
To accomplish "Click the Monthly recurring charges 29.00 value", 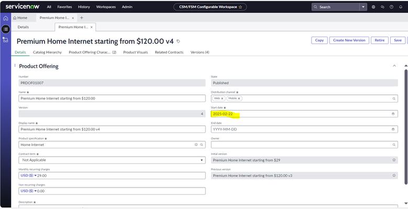I will tap(42, 175).
